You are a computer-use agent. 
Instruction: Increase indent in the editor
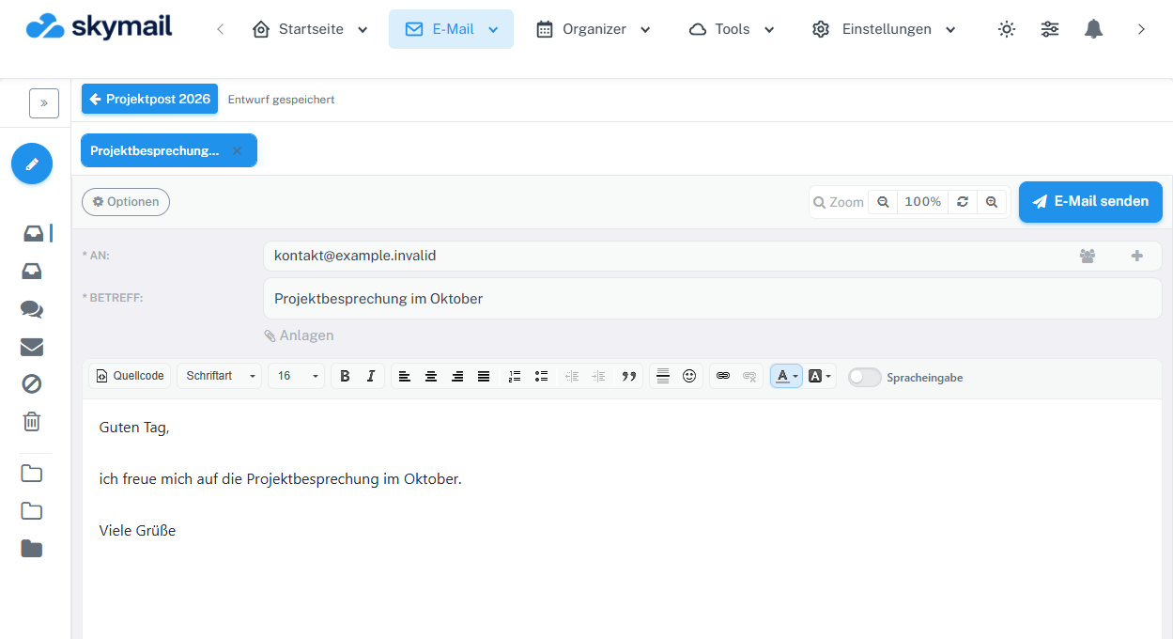(598, 376)
